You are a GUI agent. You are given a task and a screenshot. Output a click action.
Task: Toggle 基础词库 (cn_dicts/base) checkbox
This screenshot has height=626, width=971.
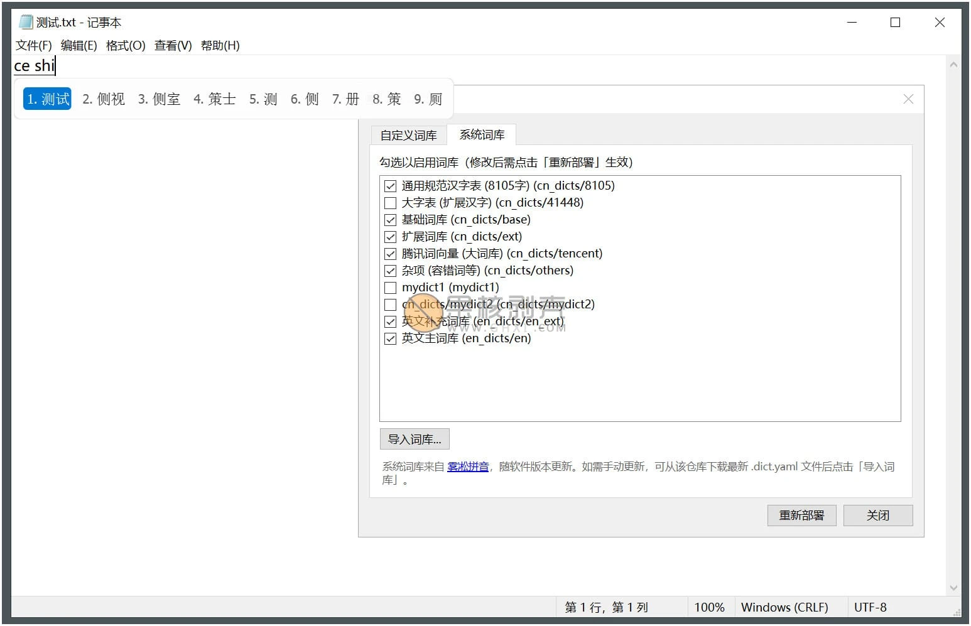[x=390, y=220]
